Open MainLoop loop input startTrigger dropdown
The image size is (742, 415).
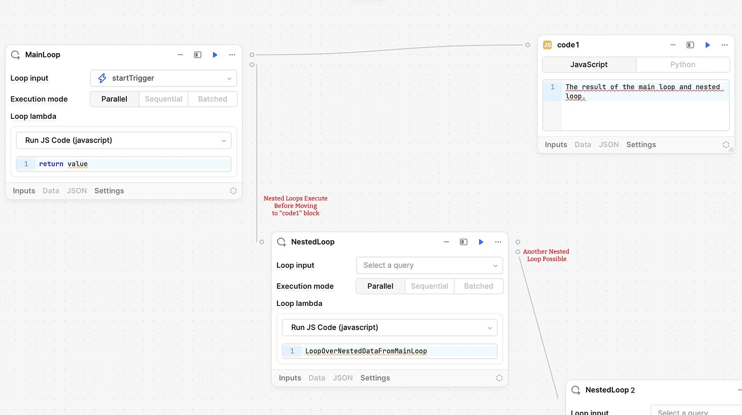point(163,78)
